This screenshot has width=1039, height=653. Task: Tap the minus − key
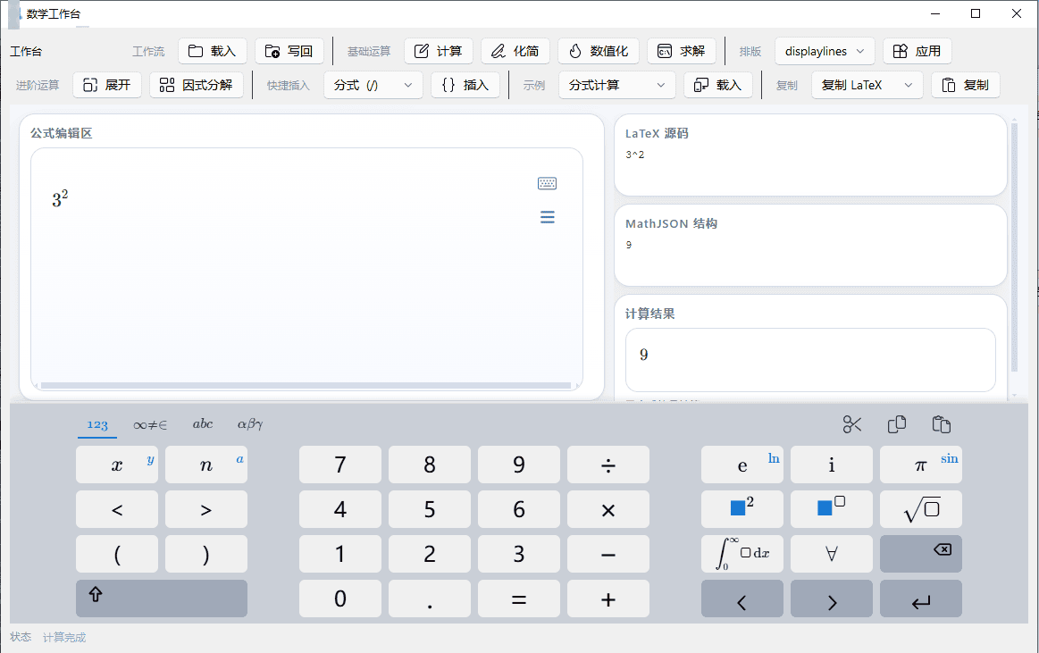tap(607, 554)
